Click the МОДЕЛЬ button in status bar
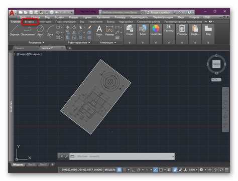 coord(110,170)
